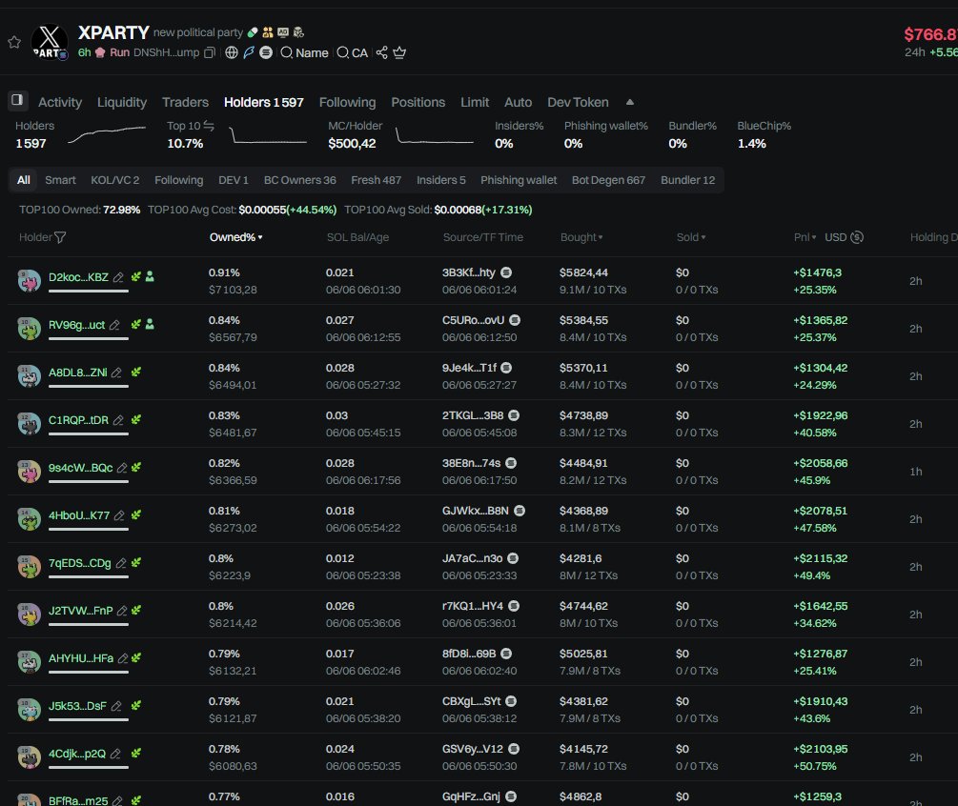Image resolution: width=958 pixels, height=806 pixels.
Task: Click the ownership bar under D2koc...KBZ
Action: point(89,292)
